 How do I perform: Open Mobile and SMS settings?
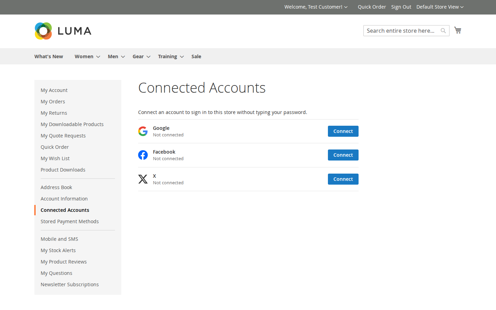point(59,239)
